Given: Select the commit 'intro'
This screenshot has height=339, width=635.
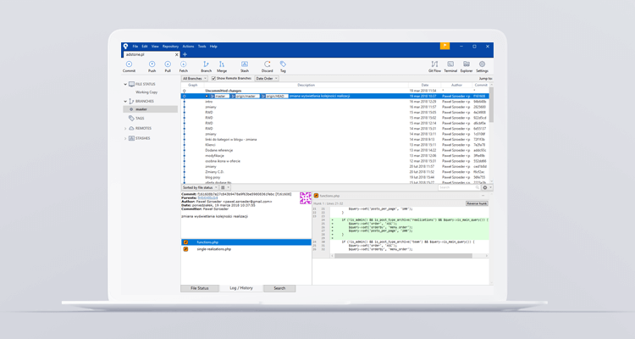Looking at the screenshot, I should (x=335, y=102).
